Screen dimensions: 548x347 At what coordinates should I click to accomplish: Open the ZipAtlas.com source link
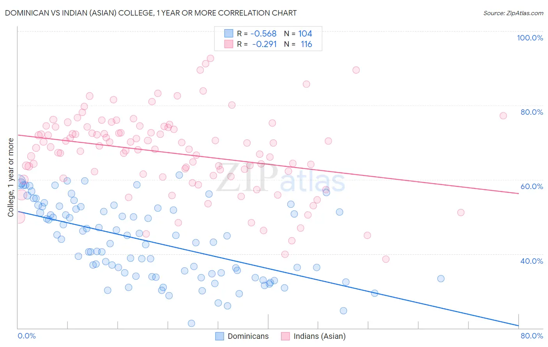tap(513, 13)
